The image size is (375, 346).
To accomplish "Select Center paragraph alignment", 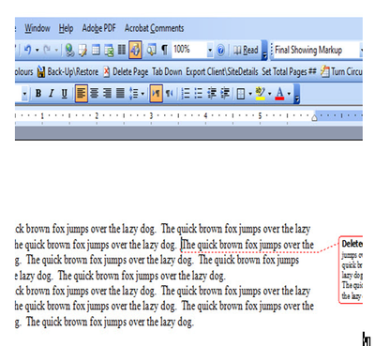I will coord(94,93).
